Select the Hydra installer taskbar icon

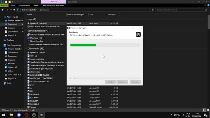tap(42, 115)
